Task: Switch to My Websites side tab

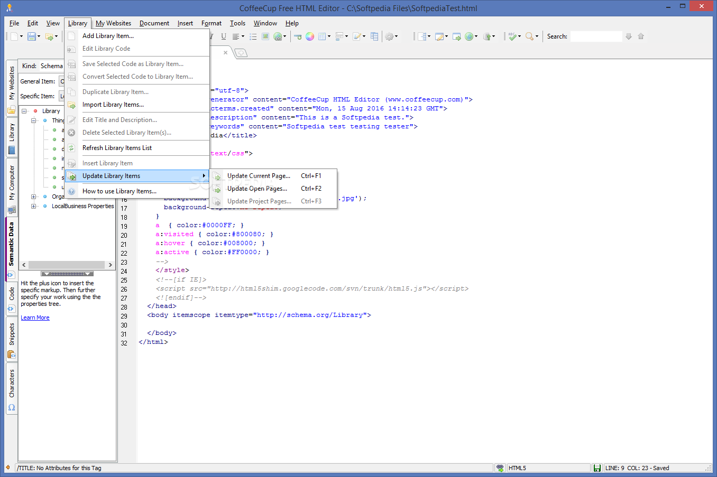Action: (12, 89)
